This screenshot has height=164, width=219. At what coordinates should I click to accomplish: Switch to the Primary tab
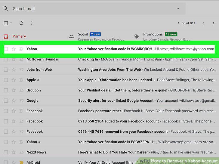[x=19, y=36]
